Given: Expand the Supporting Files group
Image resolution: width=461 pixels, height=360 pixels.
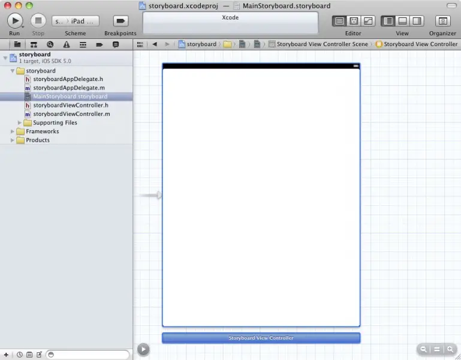Looking at the screenshot, I should [x=20, y=122].
